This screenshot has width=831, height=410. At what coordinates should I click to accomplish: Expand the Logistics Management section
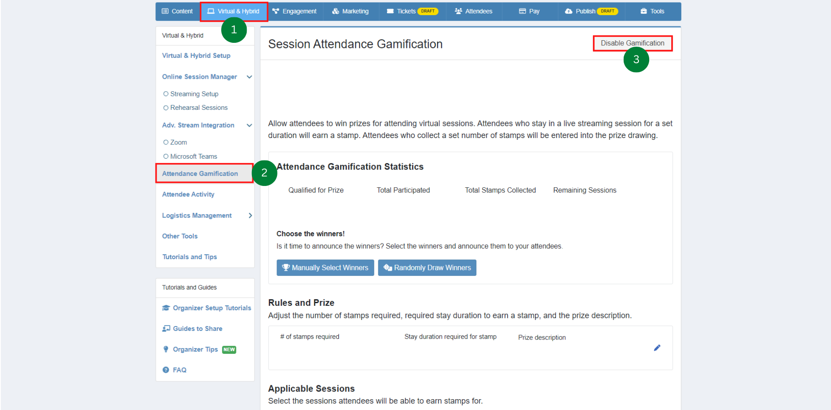(250, 215)
